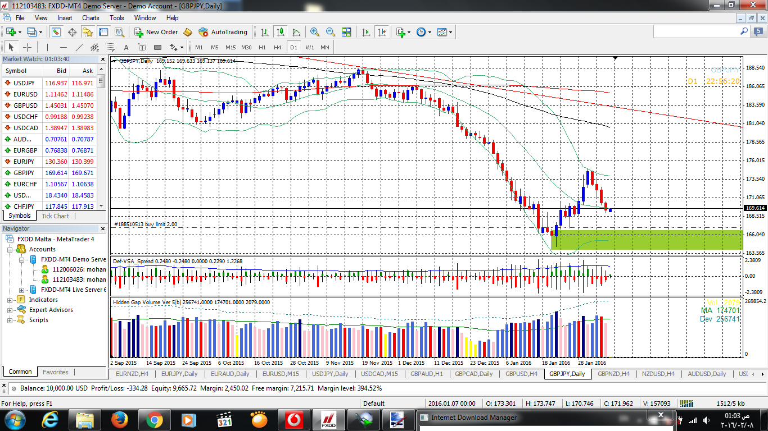Select the Cursor arrow tool

pyautogui.click(x=11, y=47)
